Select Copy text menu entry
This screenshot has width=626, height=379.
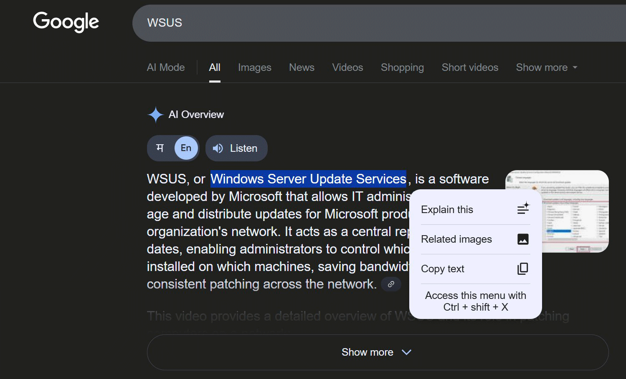click(x=443, y=269)
